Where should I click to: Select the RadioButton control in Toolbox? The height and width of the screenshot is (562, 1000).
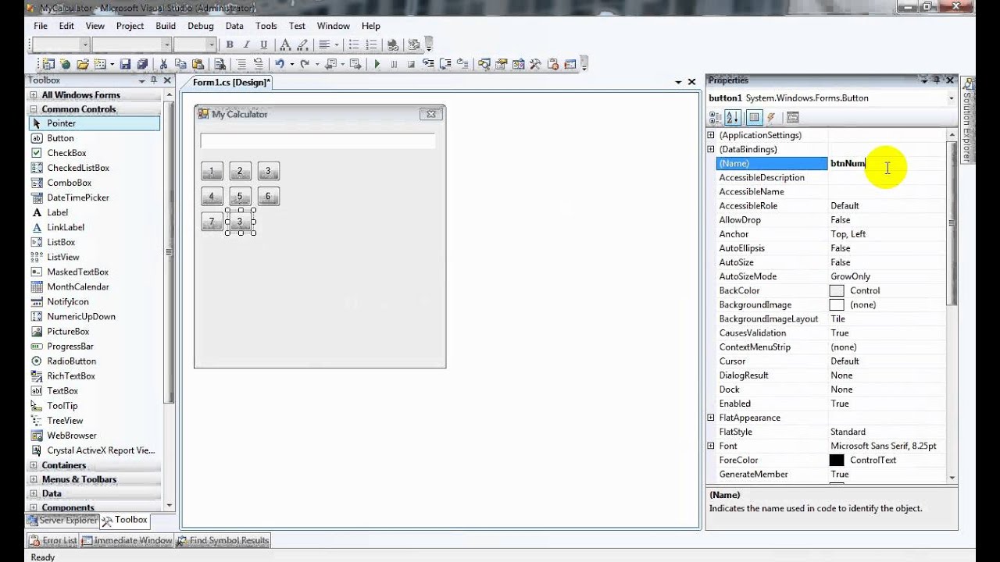tap(95, 361)
